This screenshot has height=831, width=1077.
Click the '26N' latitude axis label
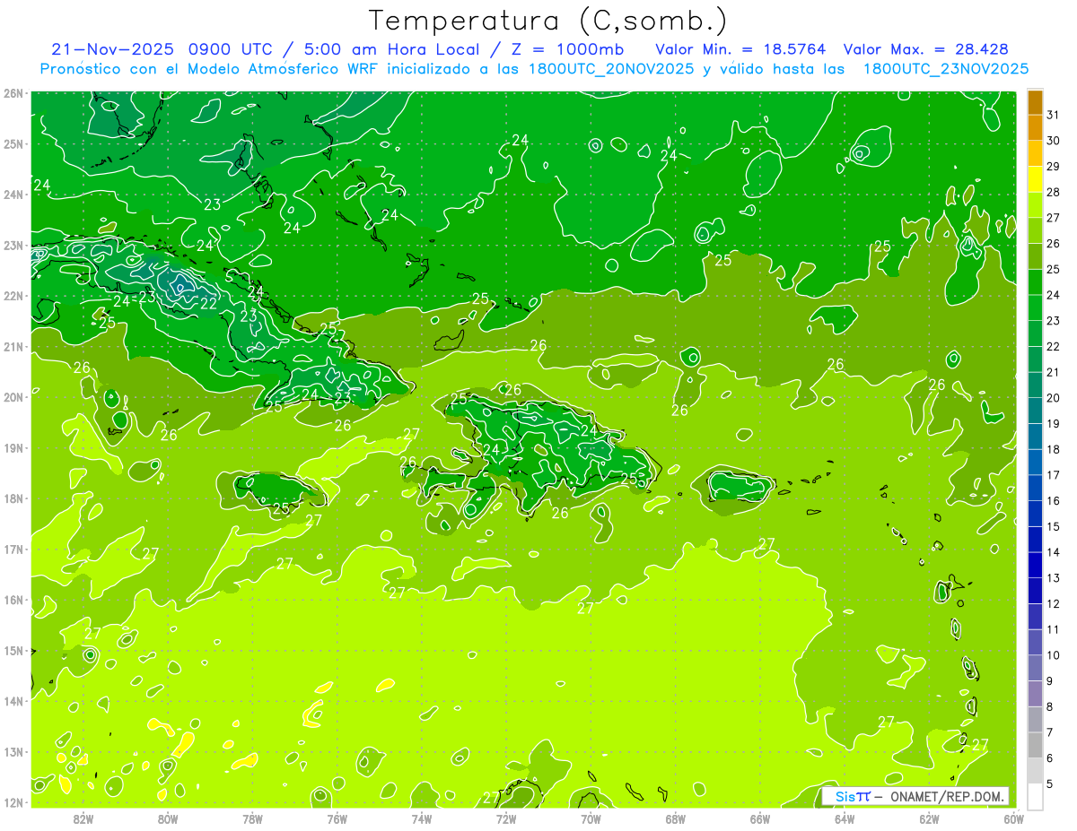13,93
